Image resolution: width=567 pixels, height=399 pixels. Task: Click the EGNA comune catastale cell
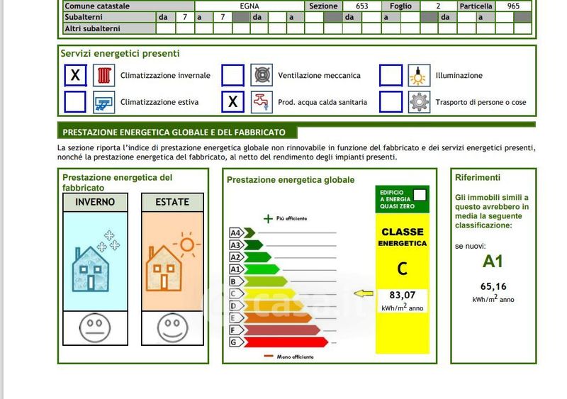249,6
